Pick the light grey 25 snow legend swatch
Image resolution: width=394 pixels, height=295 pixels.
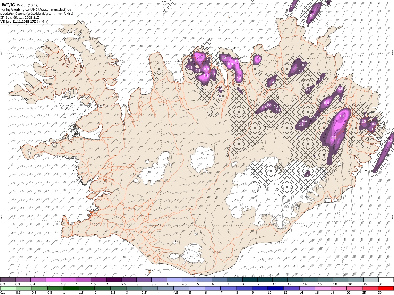[x=371, y=280]
